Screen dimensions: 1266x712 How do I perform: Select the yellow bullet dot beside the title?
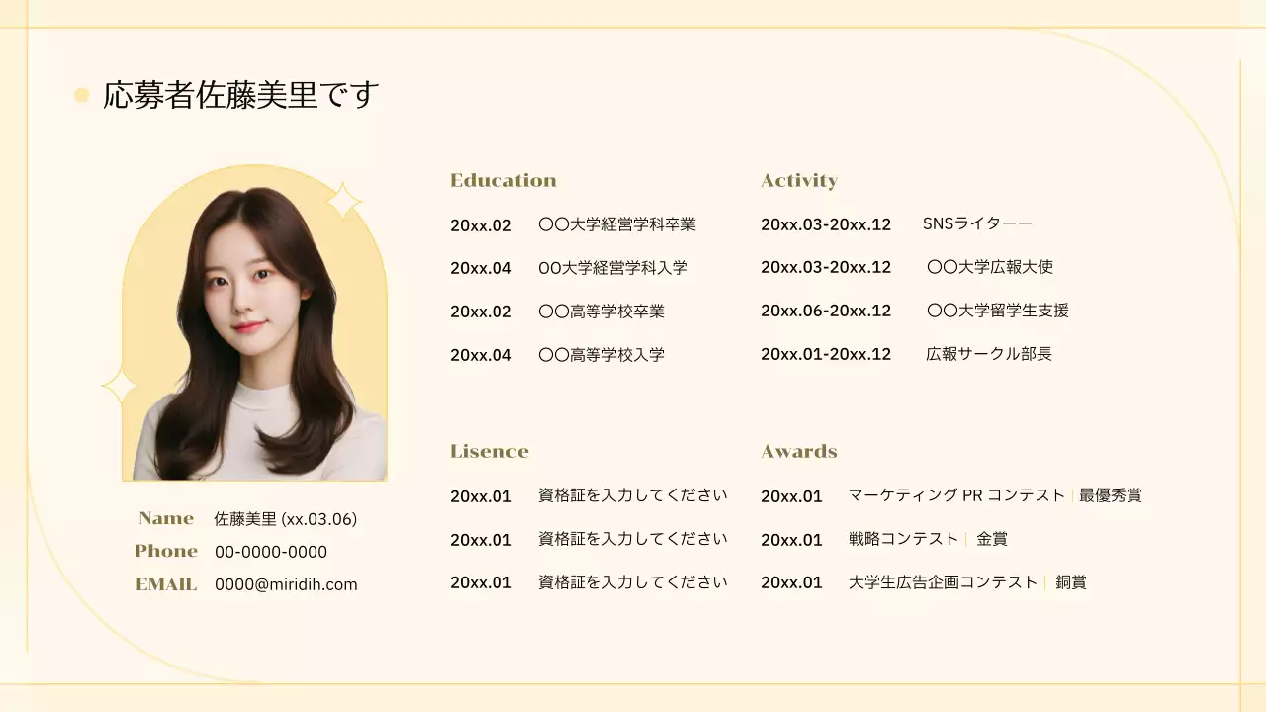click(x=81, y=96)
